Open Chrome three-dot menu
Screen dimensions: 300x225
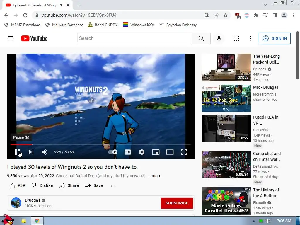(x=294, y=15)
